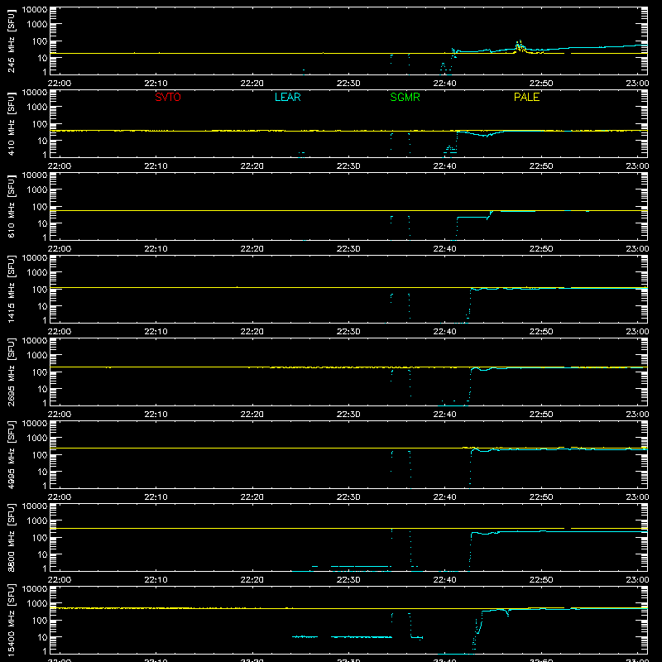
Task: Click the cyan step near 22:44 in 610 MHz plot
Action: pyautogui.click(x=489, y=214)
